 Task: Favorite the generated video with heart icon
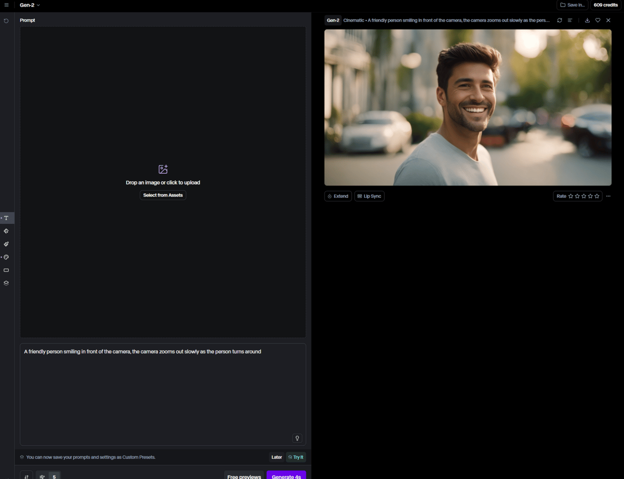click(598, 20)
